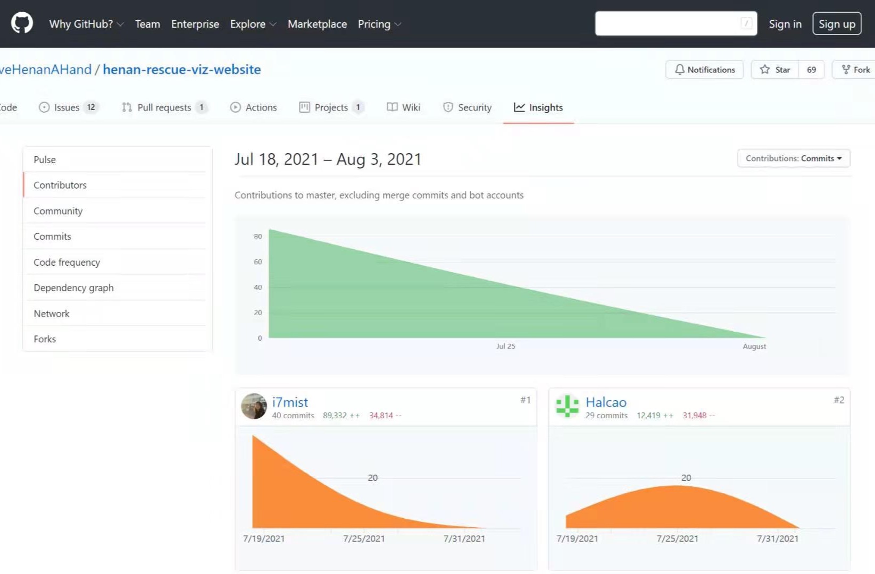Viewport: 875px width, 574px height.
Task: Switch to the Actions tab
Action: point(254,107)
